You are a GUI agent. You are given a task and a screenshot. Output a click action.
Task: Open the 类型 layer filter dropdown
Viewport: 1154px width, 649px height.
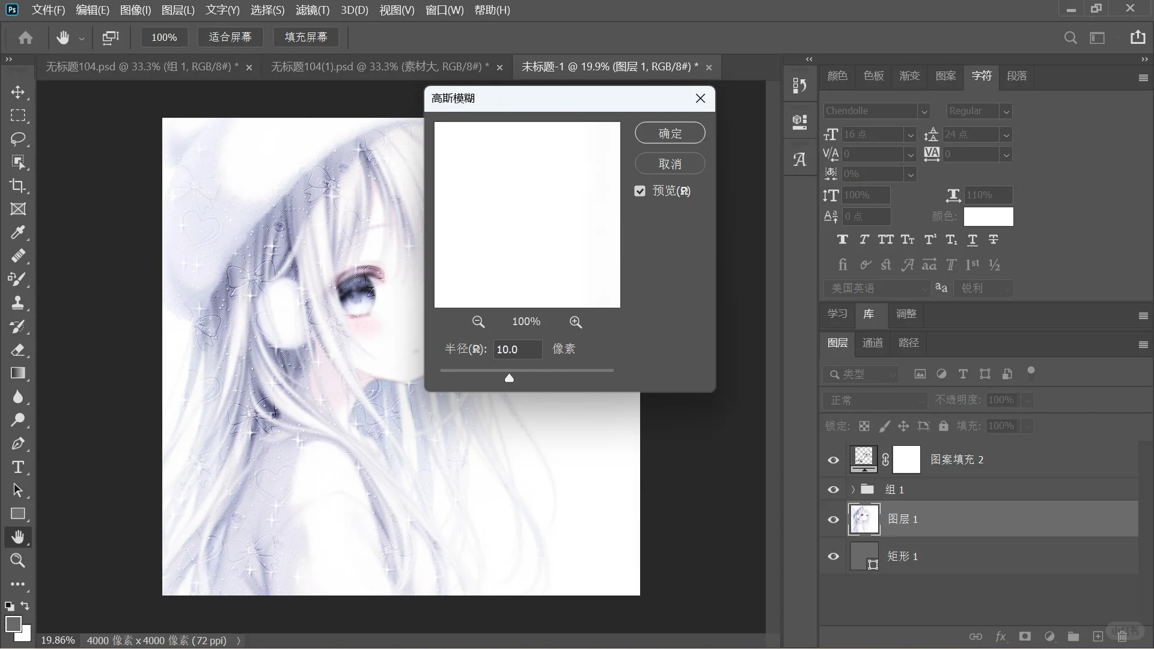click(861, 374)
